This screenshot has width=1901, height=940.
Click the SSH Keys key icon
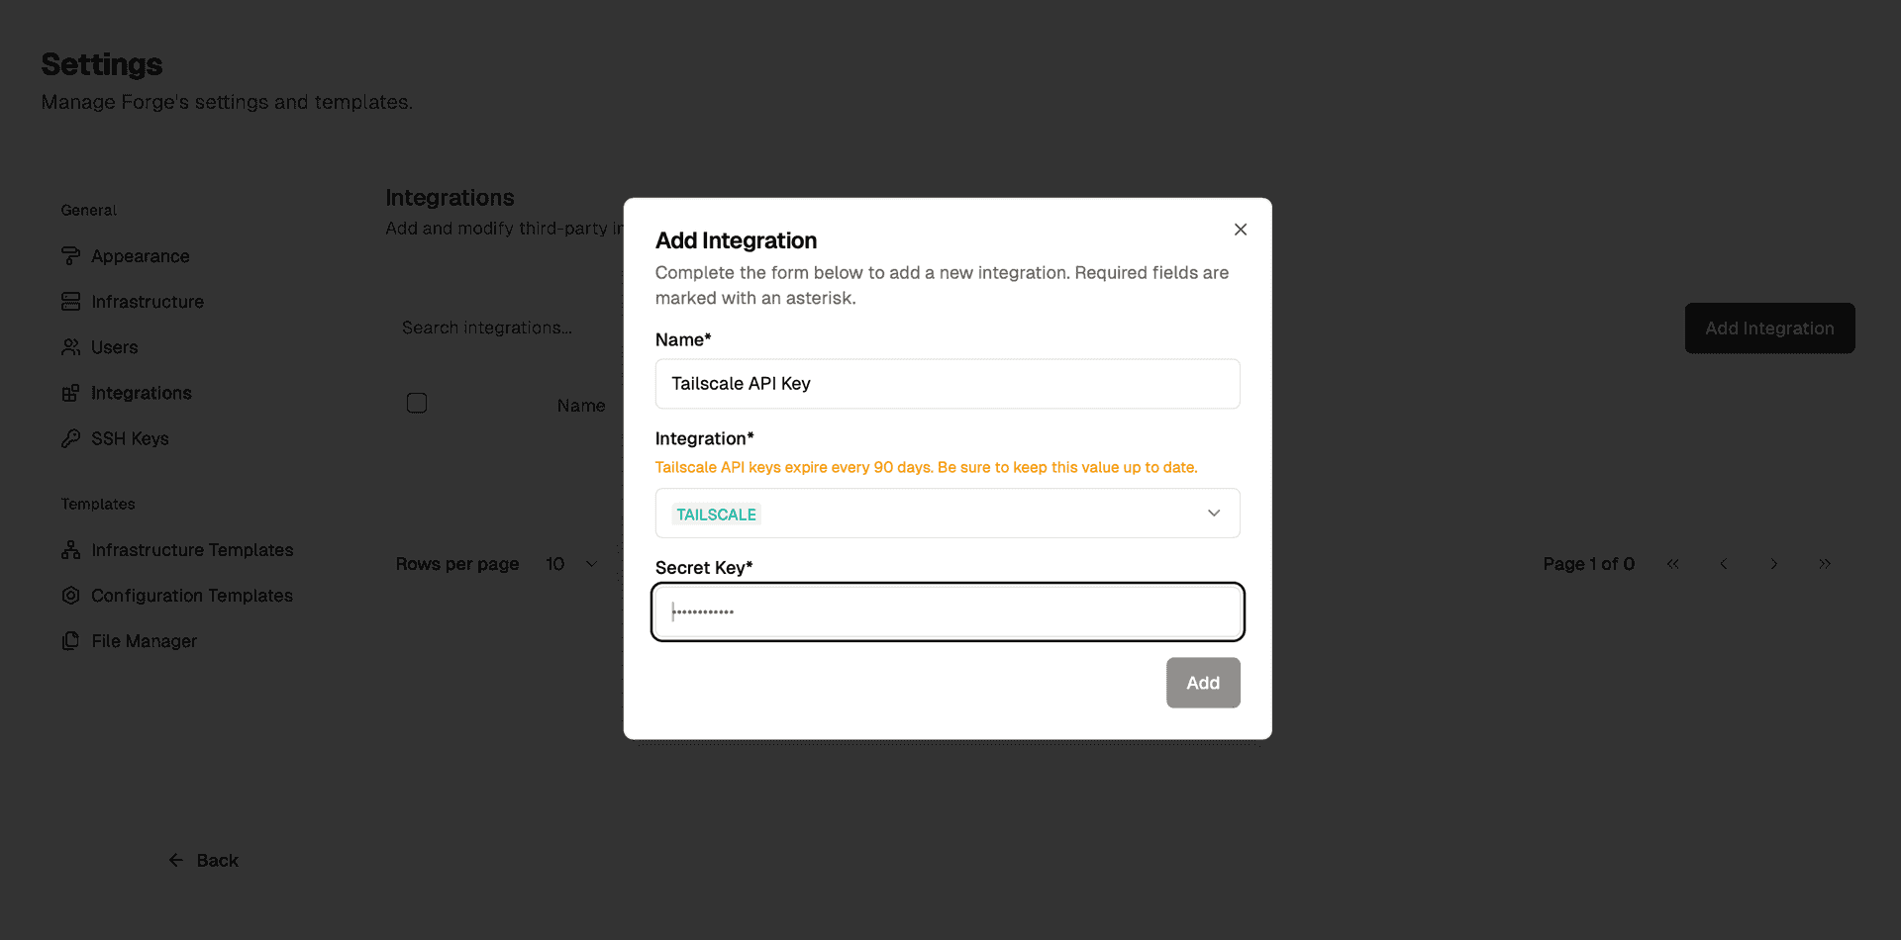[70, 438]
